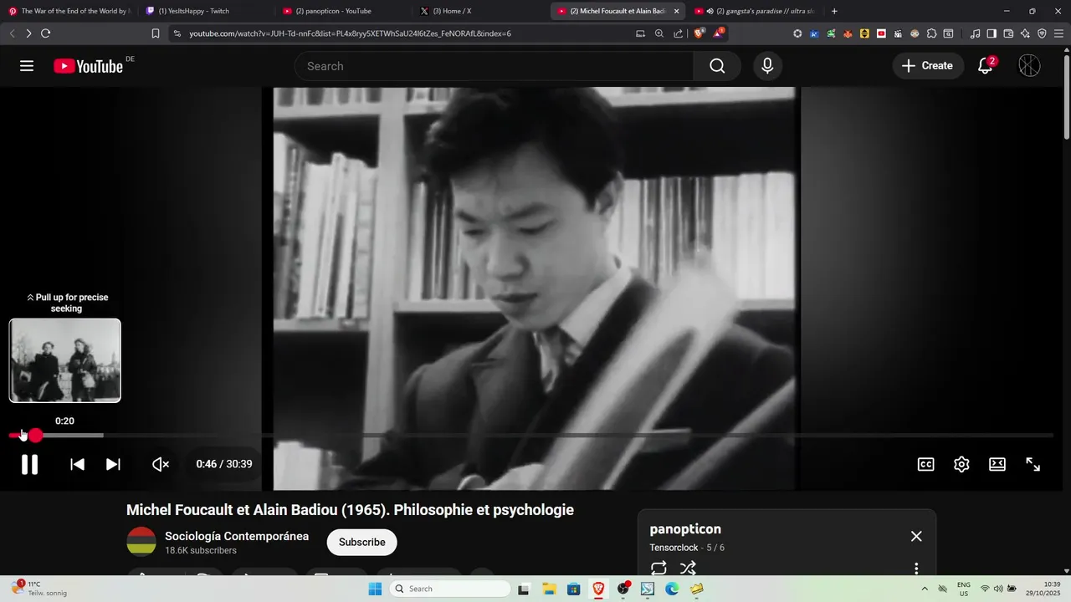Open the Windows Start menu
The width and height of the screenshot is (1071, 602).
coord(375,589)
